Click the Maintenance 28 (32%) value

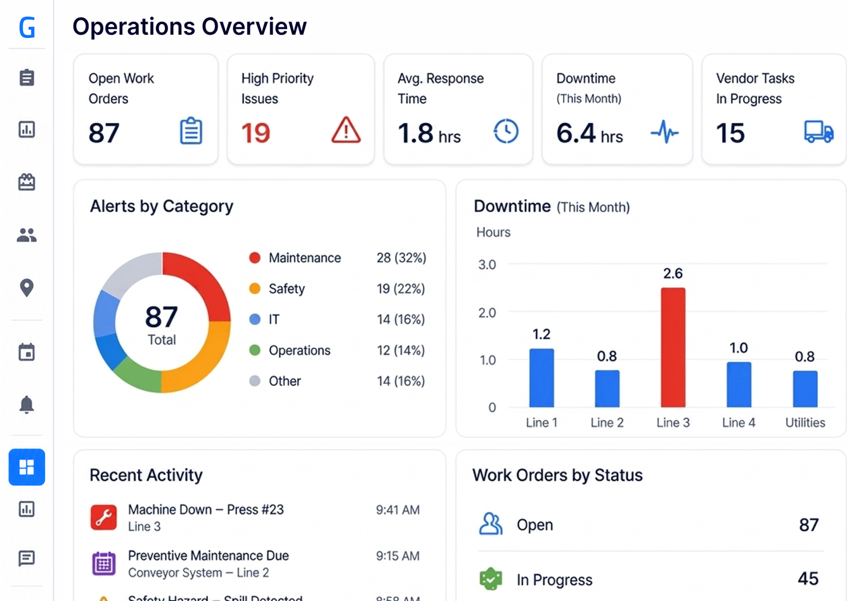401,258
